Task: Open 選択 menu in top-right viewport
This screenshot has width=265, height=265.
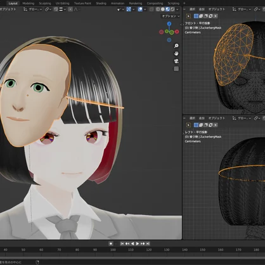Action: click(x=192, y=10)
